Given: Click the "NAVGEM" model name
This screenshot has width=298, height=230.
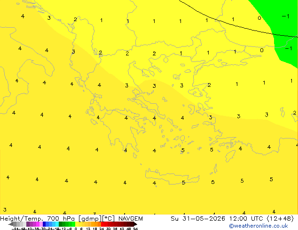Looking at the screenshot, I should [x=131, y=219].
